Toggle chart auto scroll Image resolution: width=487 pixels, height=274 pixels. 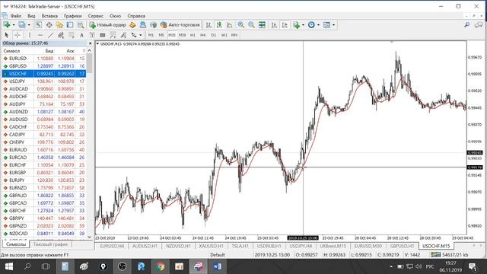(274, 25)
